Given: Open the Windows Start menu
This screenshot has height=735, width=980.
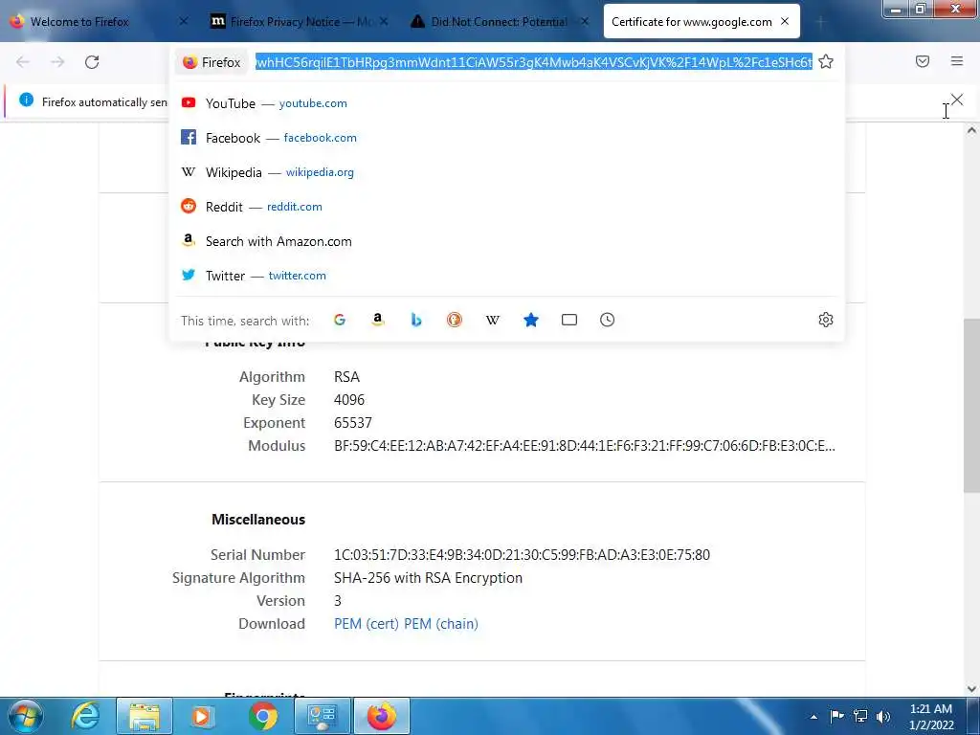Looking at the screenshot, I should pyautogui.click(x=26, y=716).
